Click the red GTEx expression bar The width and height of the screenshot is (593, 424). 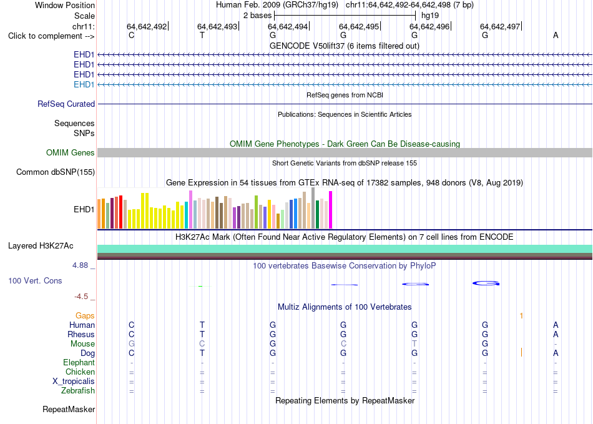point(120,212)
